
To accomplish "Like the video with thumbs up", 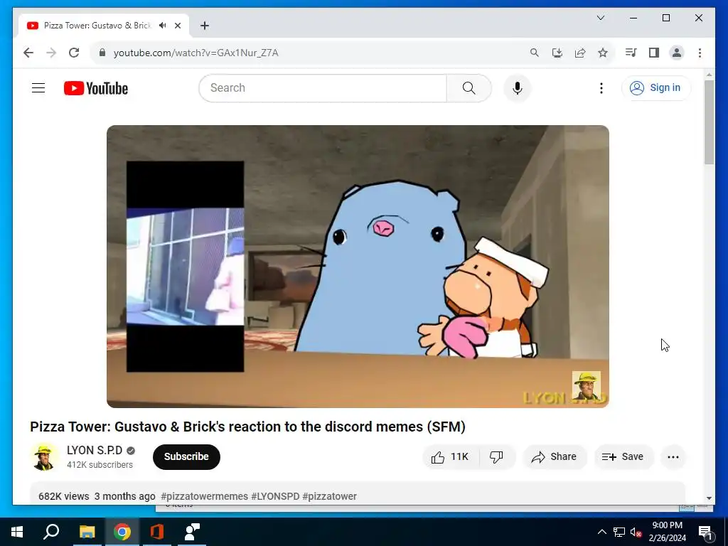I will [451, 457].
